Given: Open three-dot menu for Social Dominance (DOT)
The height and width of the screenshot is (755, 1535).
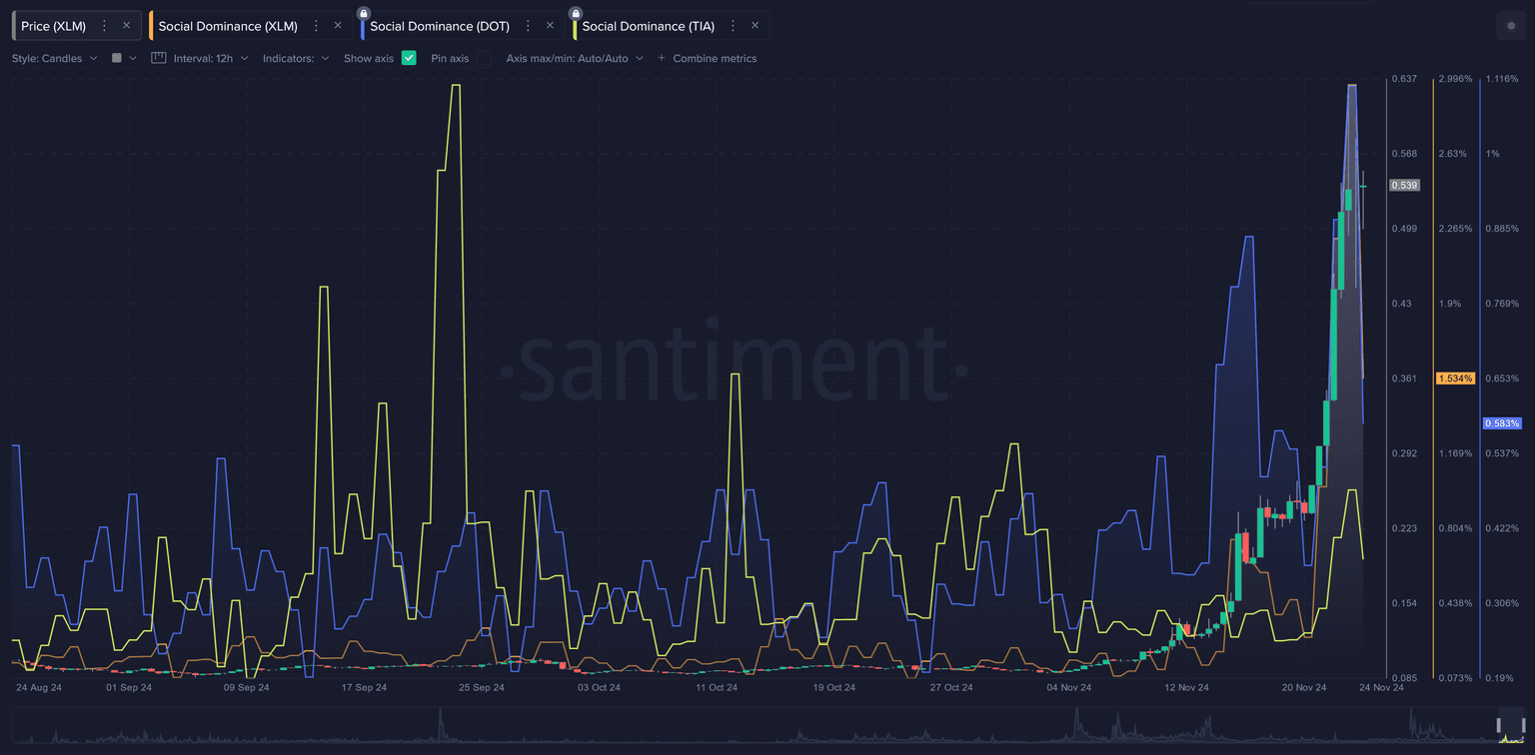Looking at the screenshot, I should coord(528,26).
